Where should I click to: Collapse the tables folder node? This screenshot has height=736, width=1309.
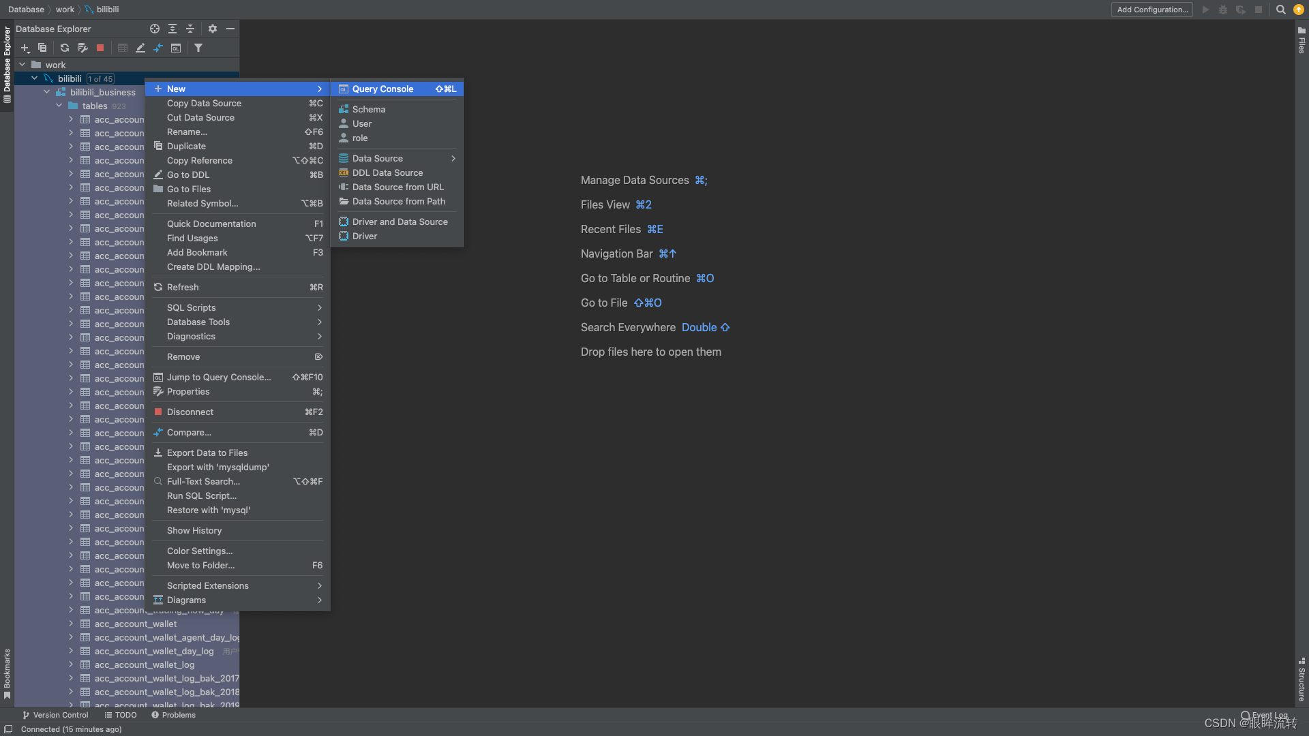pos(59,106)
